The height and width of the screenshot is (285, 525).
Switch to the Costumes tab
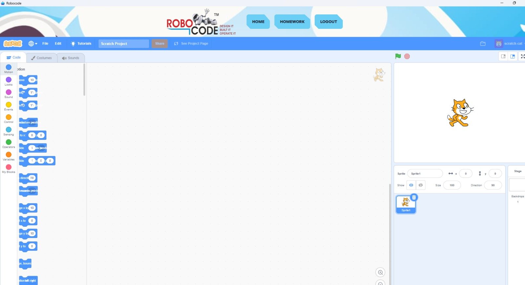pyautogui.click(x=41, y=58)
